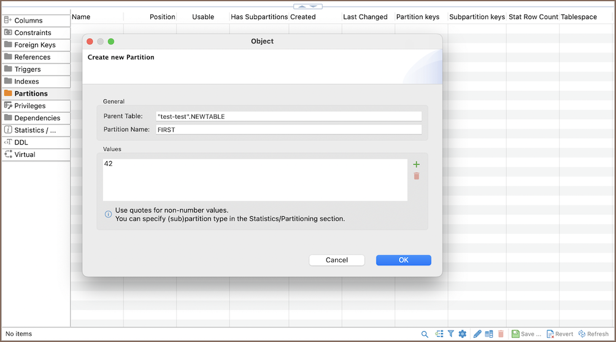Screen dimensions: 616x342
Task: Click the Partition Name input field
Action: click(x=288, y=129)
